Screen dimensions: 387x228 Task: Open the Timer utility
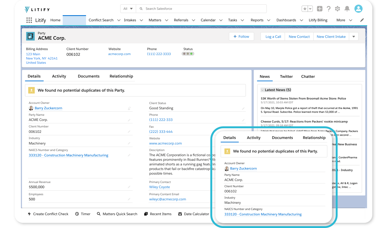(83, 214)
